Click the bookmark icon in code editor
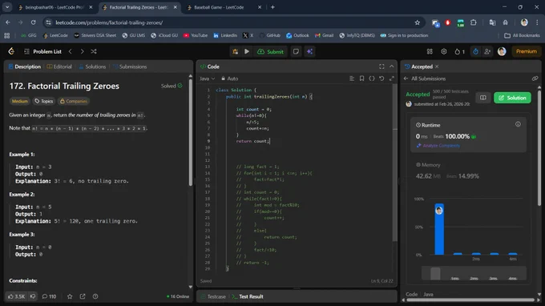 (361, 79)
